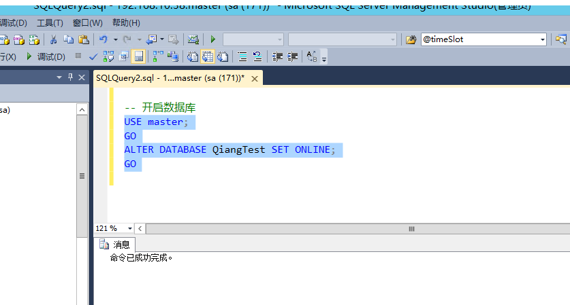
Task: Expand the Undo history dropdown arrow
Action: click(x=115, y=39)
